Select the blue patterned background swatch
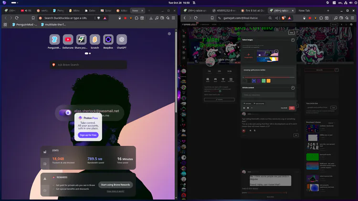Image resolution: width=358 pixels, height=201 pixels. point(253,80)
